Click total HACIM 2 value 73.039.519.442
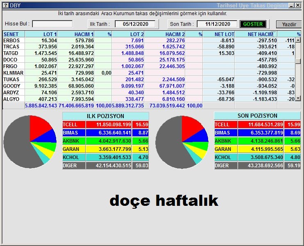 (x=167, y=105)
